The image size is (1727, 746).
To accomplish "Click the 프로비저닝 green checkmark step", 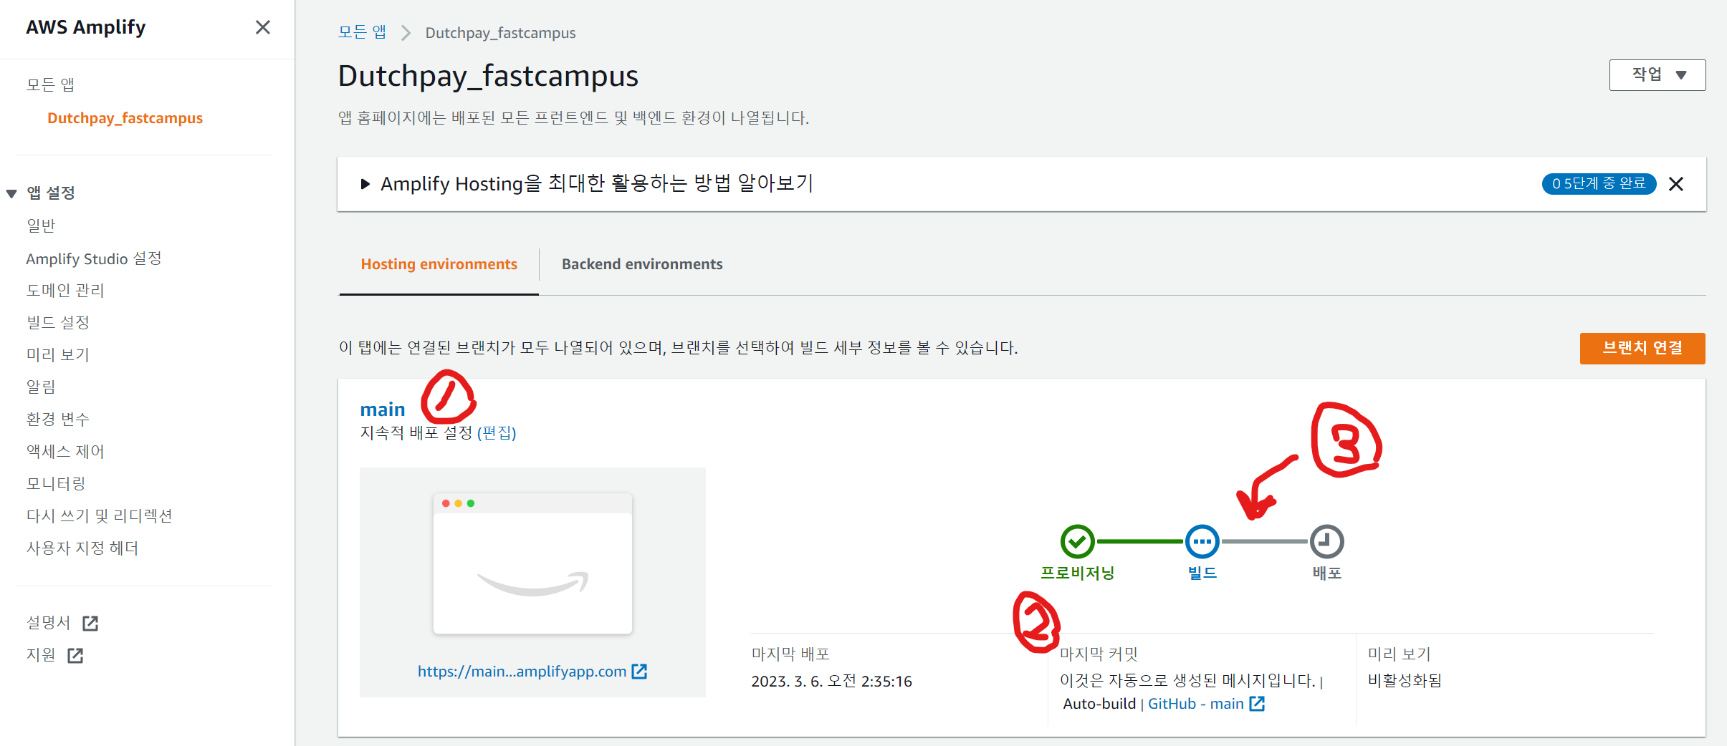I will click(1077, 542).
